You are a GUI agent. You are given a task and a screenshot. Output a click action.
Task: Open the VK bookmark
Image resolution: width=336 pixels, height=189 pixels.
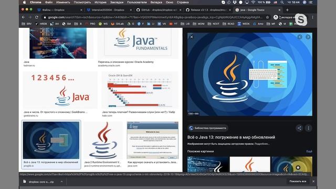tap(162, 24)
